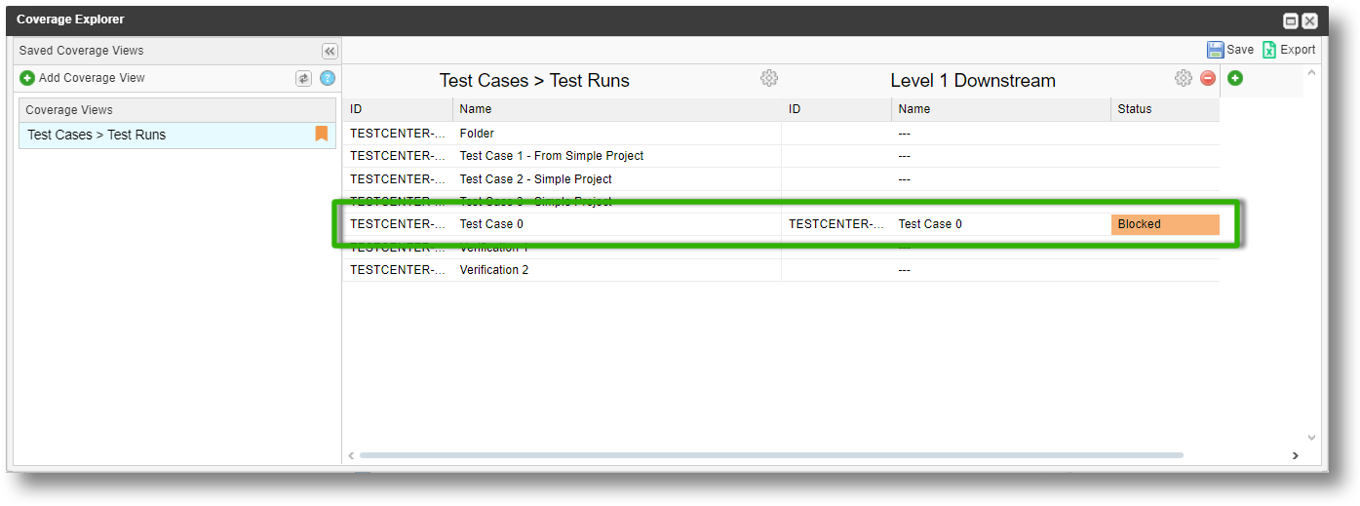Click the scroll right arrow
Screen dimensions: 1360x506
point(1296,455)
